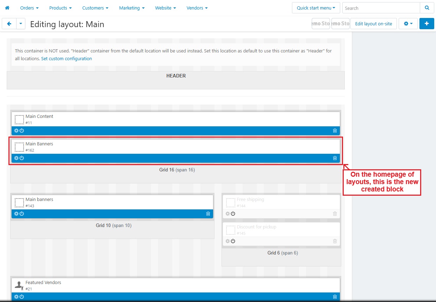Click into the Search input field
This screenshot has height=302, width=436.
tap(381, 8)
